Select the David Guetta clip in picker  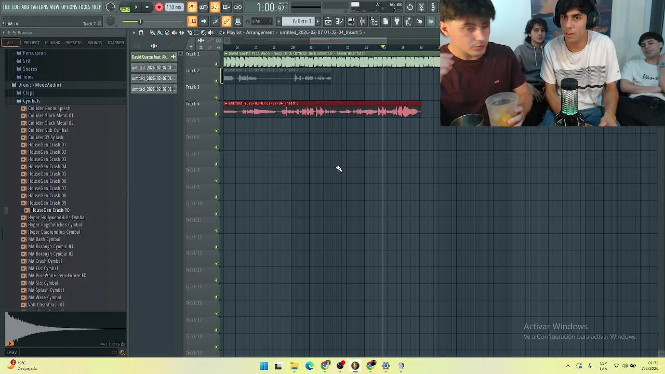click(x=153, y=57)
